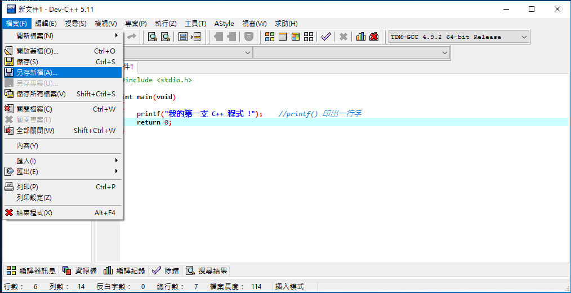Viewport: 571px width, 293px height.
Task: Open the 工具(T) menu
Action: pos(195,24)
